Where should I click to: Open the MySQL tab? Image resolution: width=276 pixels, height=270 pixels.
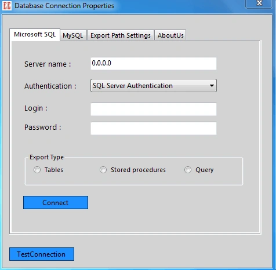[73, 35]
